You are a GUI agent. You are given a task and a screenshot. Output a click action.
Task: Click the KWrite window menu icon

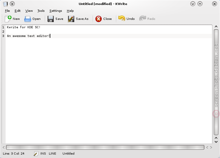[5, 4]
